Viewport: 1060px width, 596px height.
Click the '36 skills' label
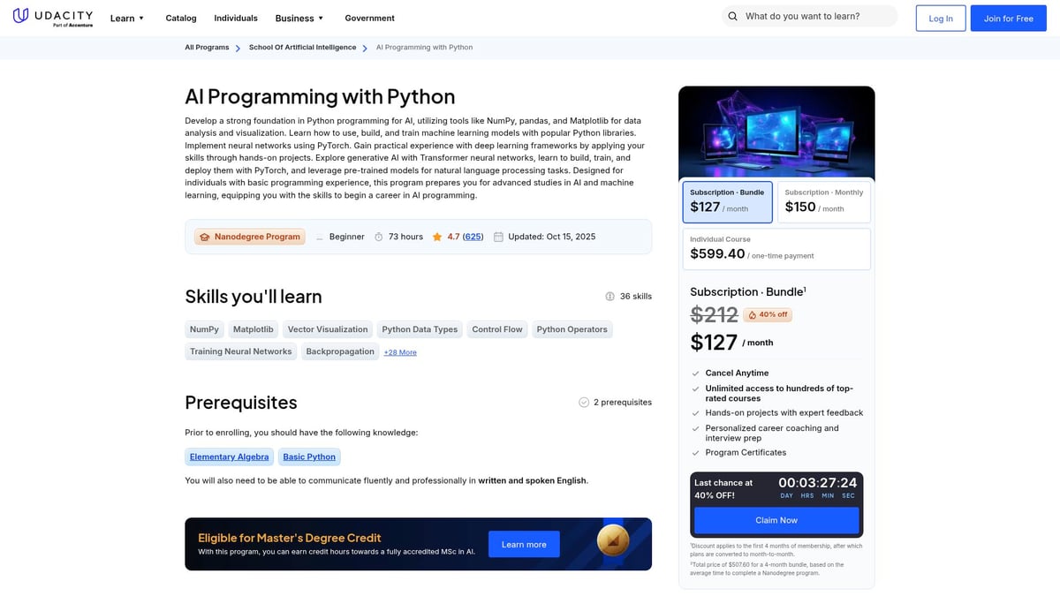(636, 297)
